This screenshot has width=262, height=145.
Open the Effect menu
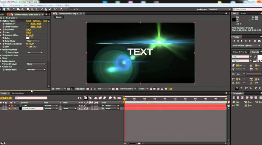coord(32,5)
